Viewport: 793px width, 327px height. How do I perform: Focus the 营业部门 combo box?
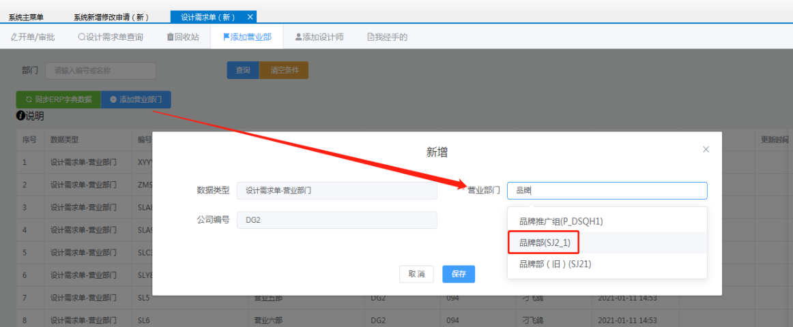[x=607, y=190]
